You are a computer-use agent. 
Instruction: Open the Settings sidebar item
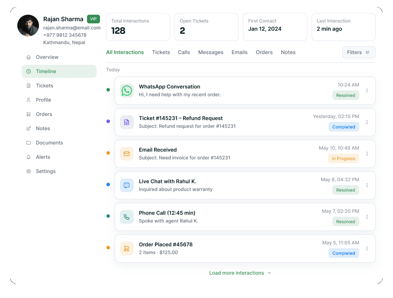pos(59,171)
